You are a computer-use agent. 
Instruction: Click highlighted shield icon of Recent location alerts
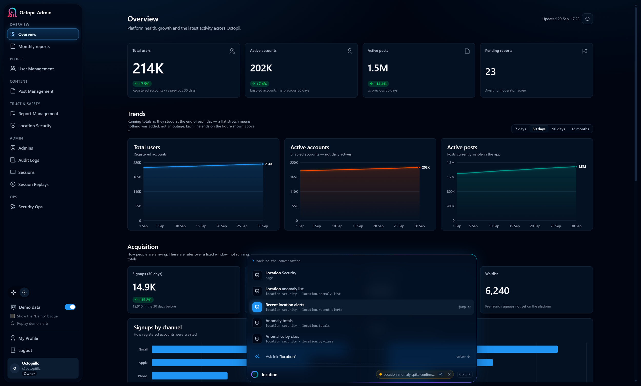click(257, 307)
